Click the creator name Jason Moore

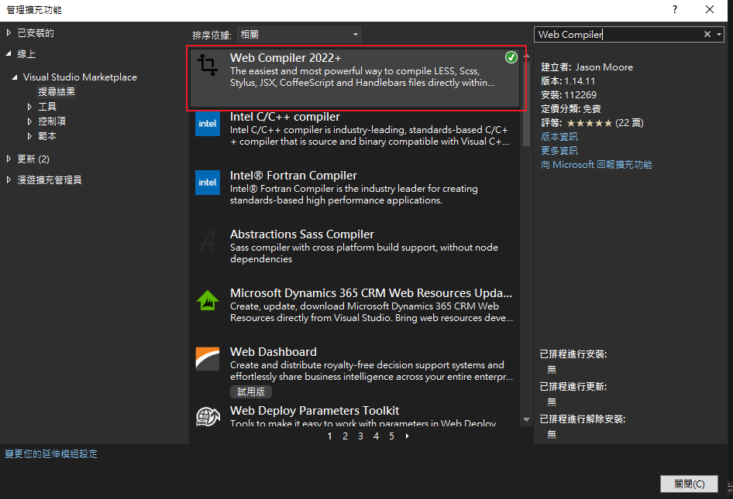click(x=604, y=67)
